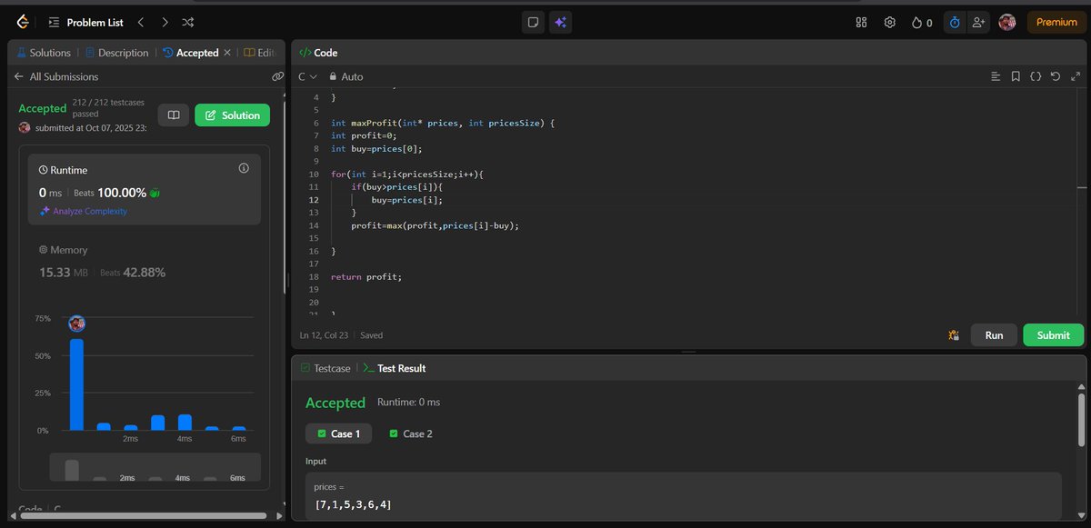
Task: Open the layout grid icon
Action: coord(862,23)
